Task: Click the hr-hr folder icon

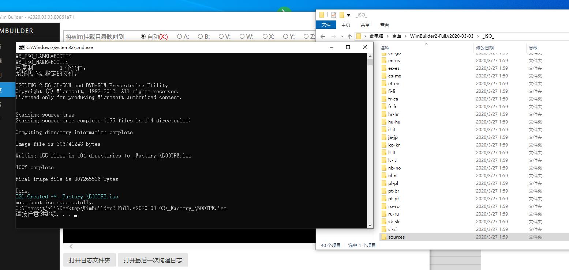Action: (384, 114)
